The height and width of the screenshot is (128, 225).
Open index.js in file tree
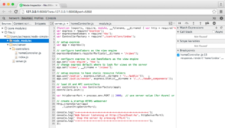pos(23,57)
